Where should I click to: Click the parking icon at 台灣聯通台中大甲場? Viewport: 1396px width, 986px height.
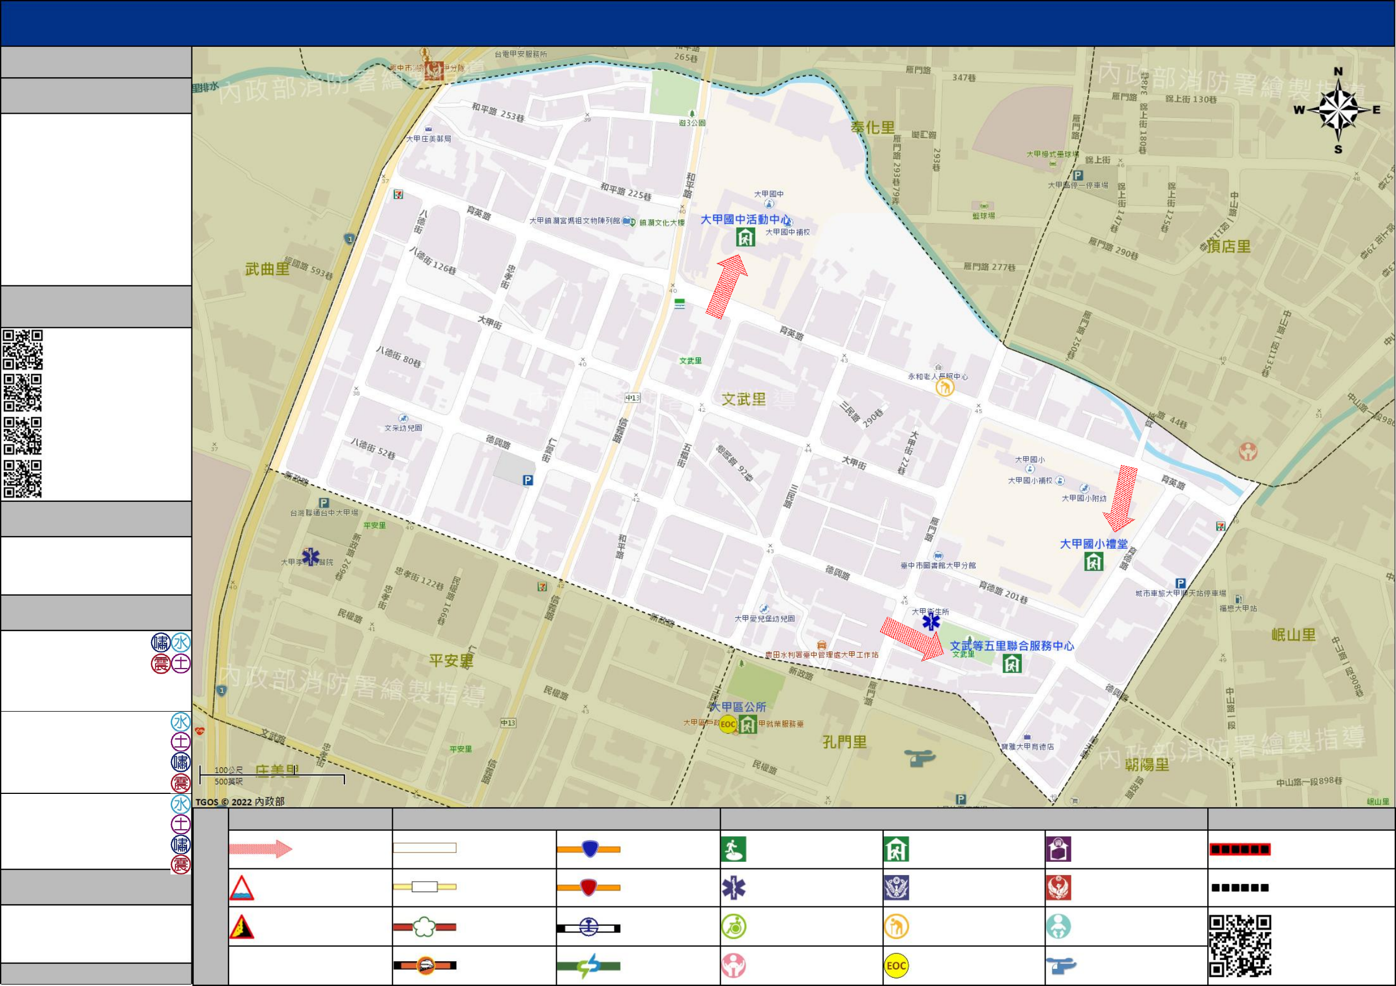pyautogui.click(x=324, y=503)
